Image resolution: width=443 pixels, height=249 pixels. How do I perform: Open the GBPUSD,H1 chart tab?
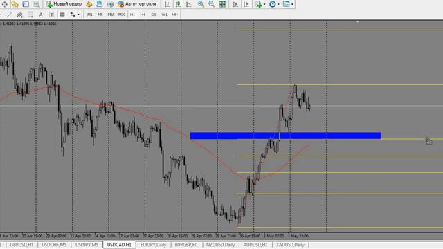coord(21,245)
